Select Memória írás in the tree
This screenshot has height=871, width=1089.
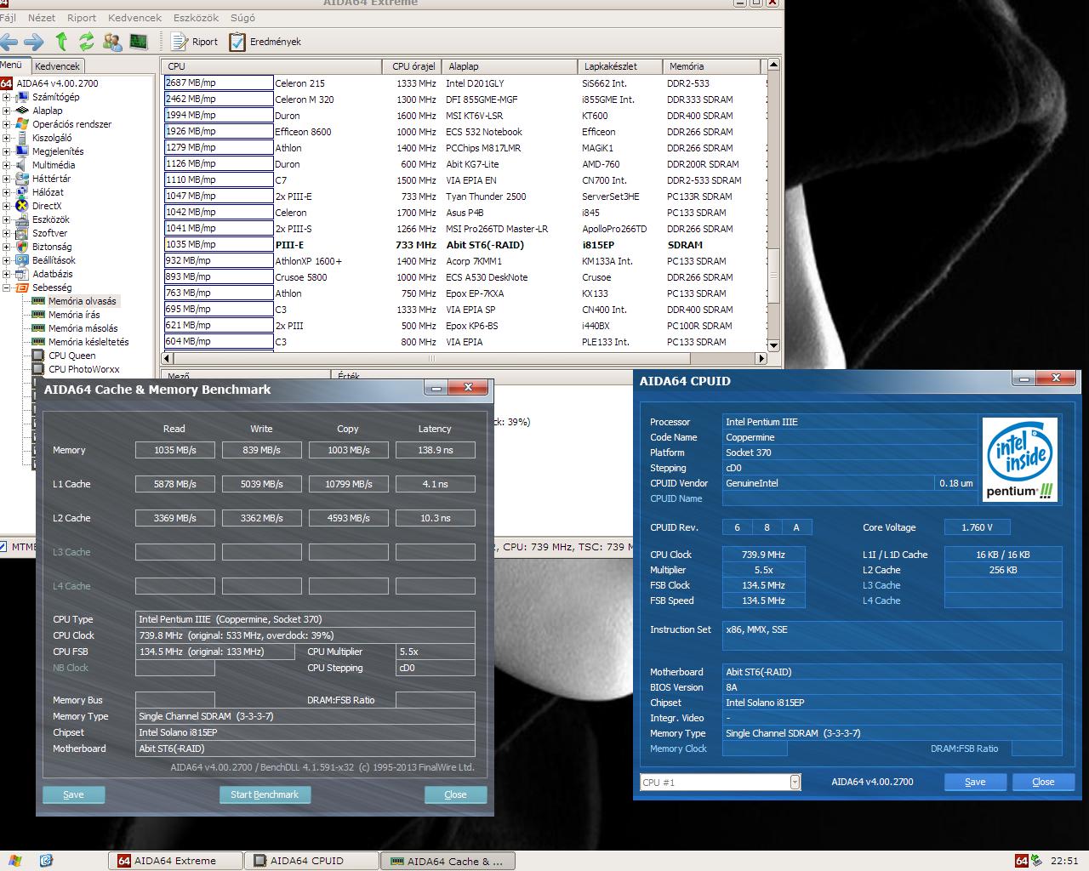point(74,315)
